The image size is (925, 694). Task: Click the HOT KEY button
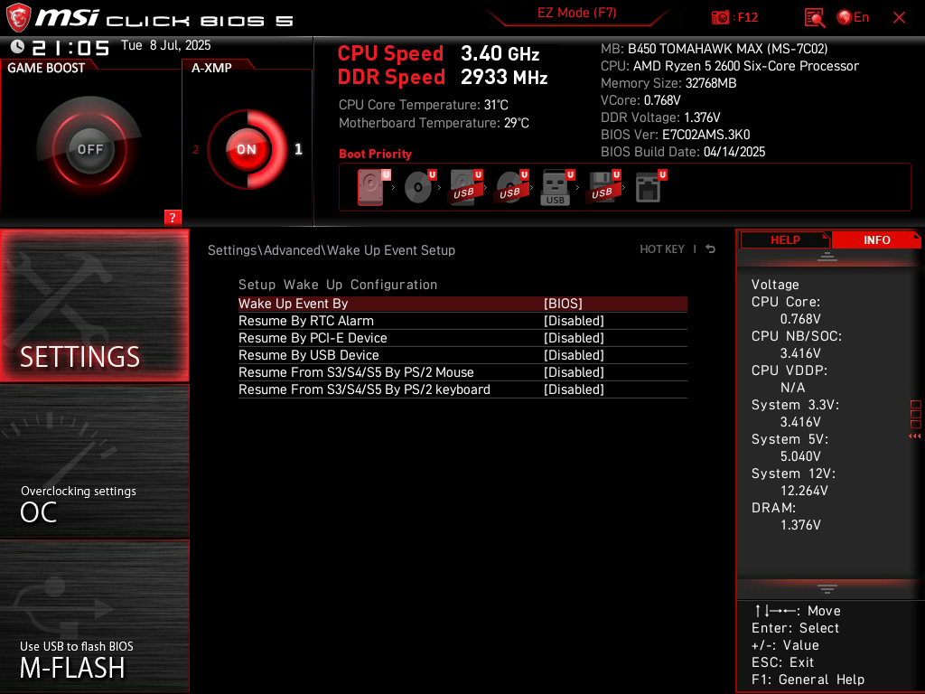point(662,249)
